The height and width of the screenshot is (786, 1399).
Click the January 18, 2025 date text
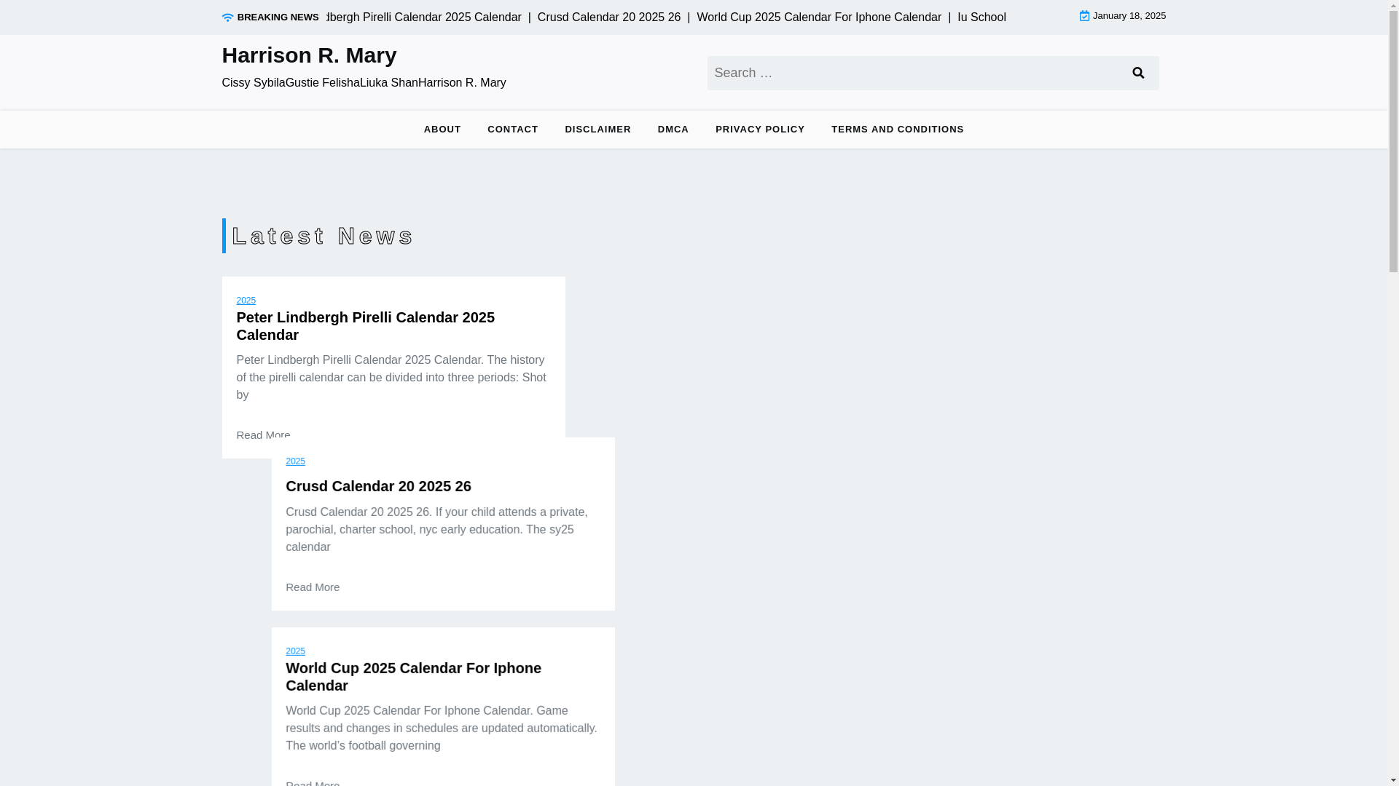click(x=1129, y=16)
